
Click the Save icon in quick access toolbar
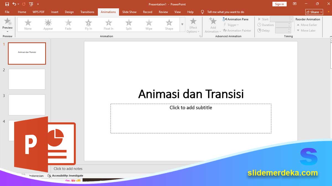coord(7,4)
